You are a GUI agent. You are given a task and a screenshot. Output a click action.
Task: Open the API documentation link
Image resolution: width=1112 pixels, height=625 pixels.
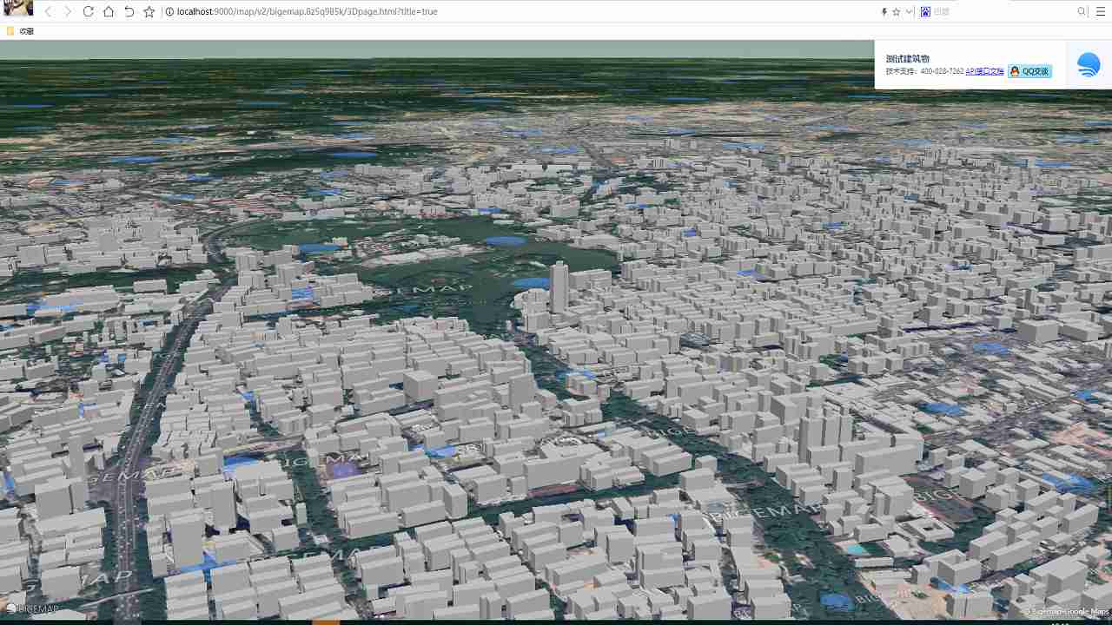coord(984,71)
